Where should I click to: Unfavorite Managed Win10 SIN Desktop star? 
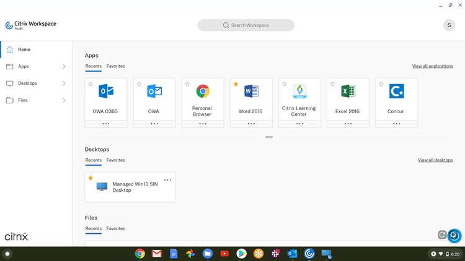tap(91, 178)
